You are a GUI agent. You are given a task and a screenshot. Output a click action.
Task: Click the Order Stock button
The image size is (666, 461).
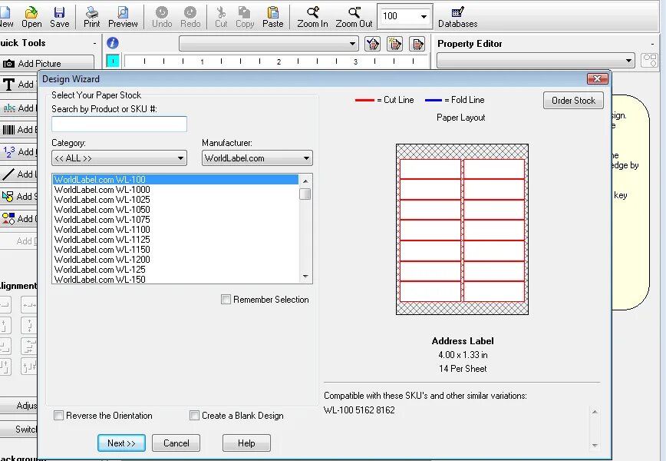pos(573,101)
